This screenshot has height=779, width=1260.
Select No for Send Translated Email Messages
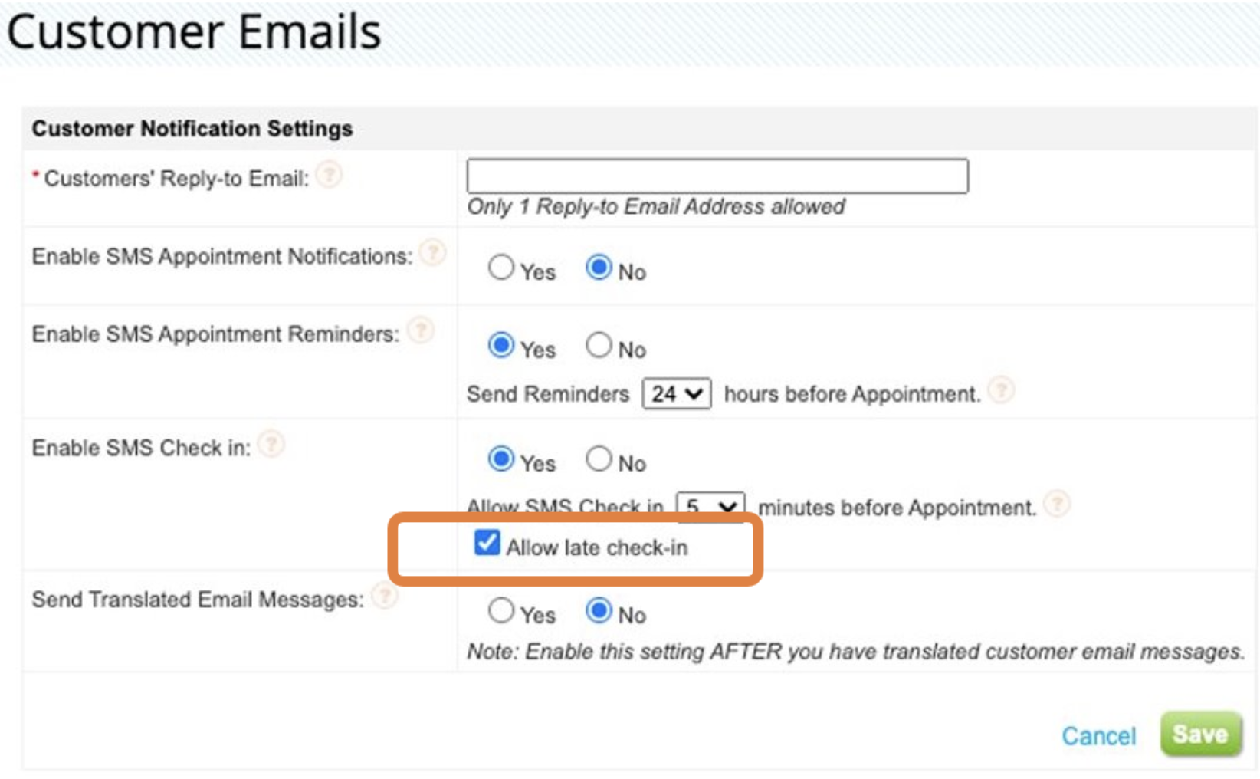599,611
